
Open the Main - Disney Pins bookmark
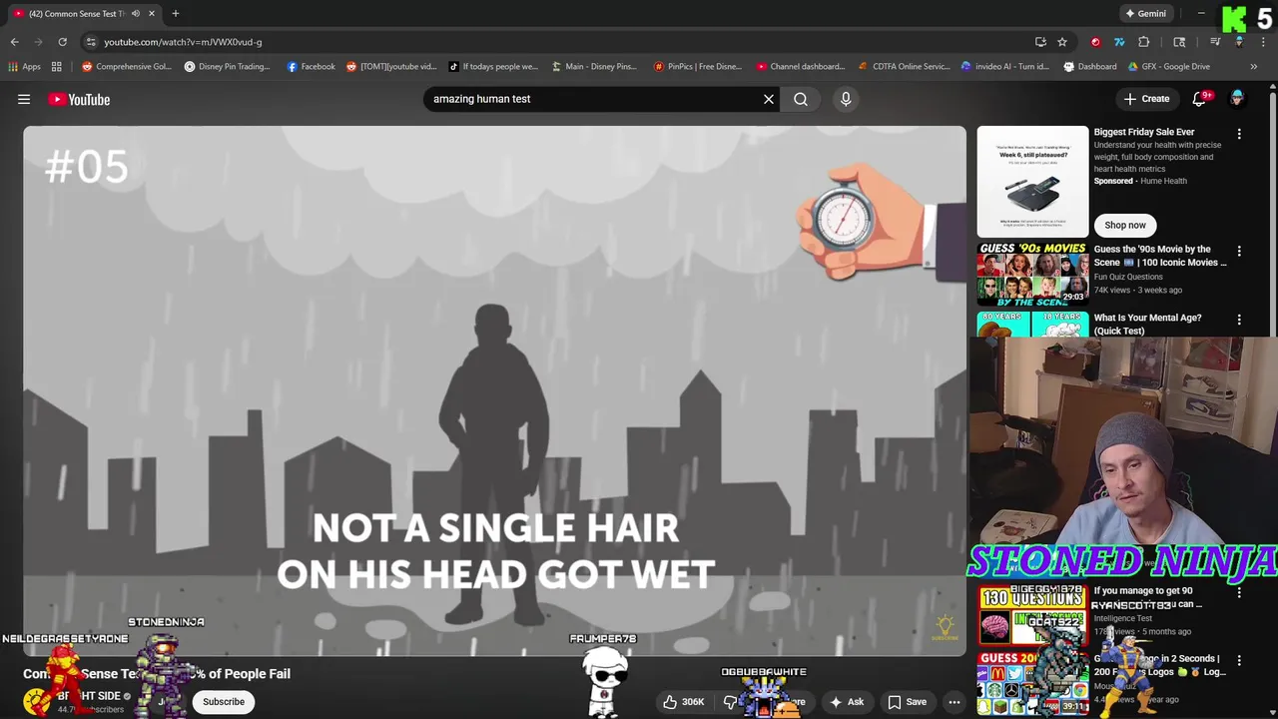coord(594,67)
